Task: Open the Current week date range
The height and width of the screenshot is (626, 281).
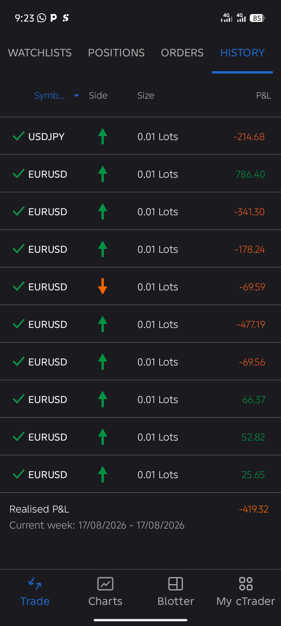Action: click(97, 525)
